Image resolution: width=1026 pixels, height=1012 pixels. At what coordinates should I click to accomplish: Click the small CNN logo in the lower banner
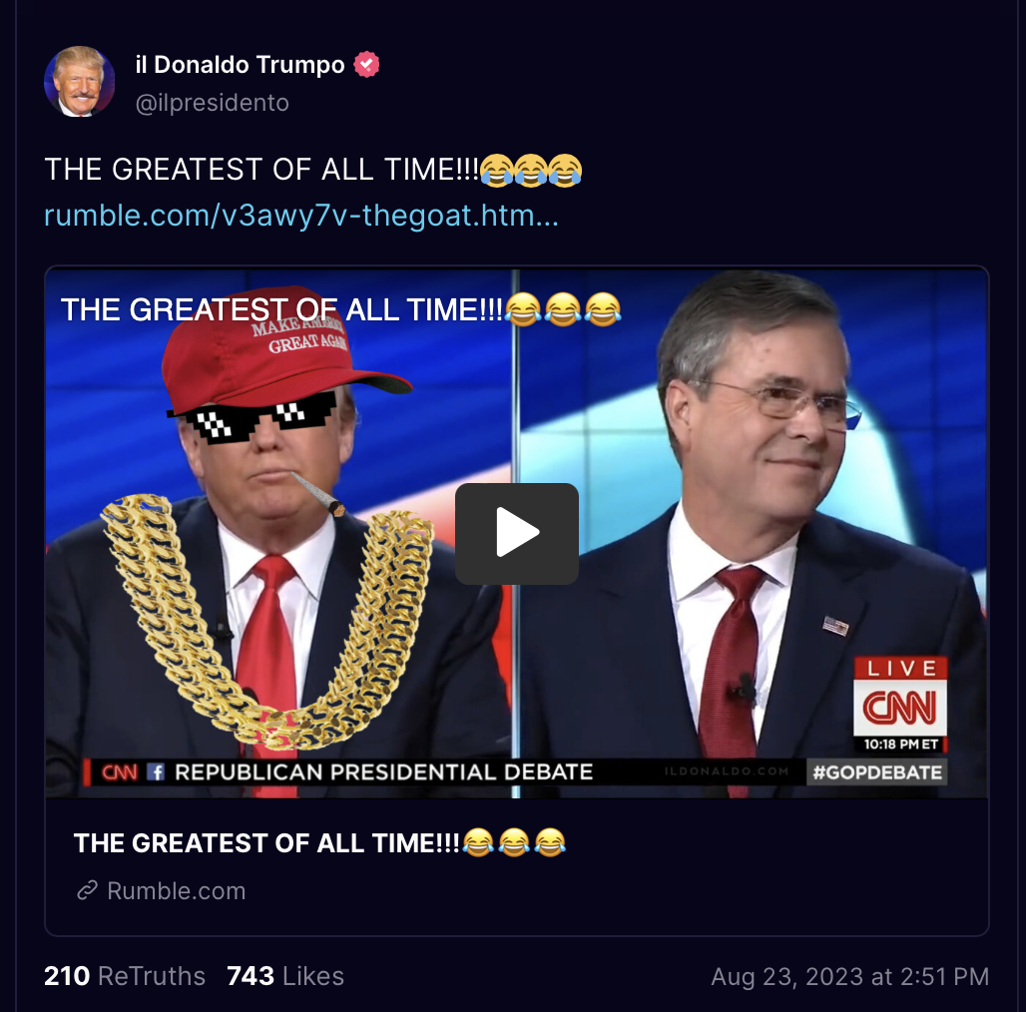click(120, 772)
